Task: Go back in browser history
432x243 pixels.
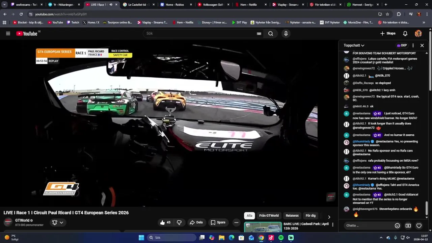Action: click(x=5, y=14)
